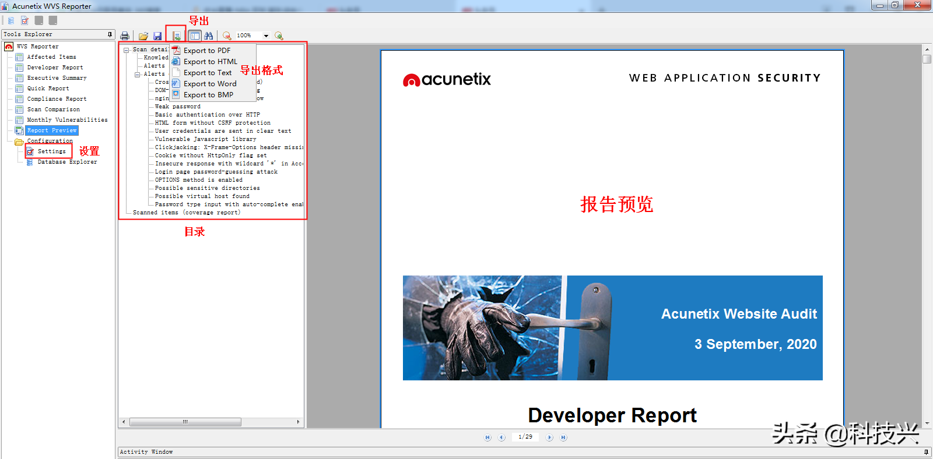Print the report with the printer icon

click(125, 36)
